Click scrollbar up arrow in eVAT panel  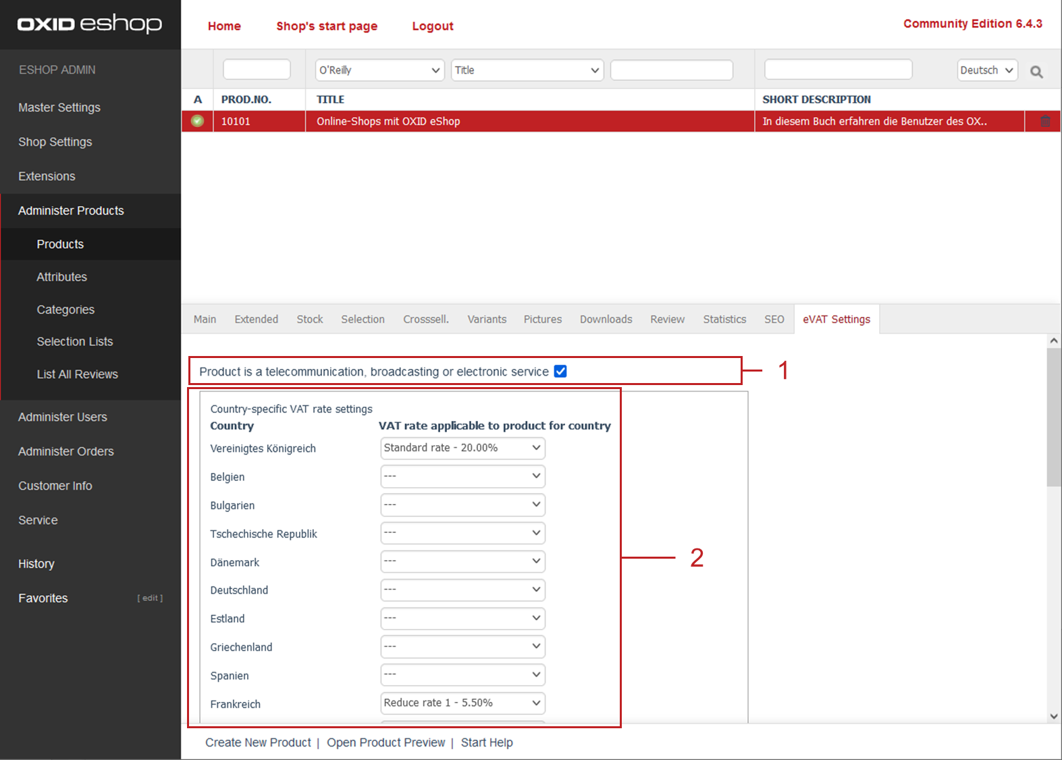click(x=1053, y=341)
